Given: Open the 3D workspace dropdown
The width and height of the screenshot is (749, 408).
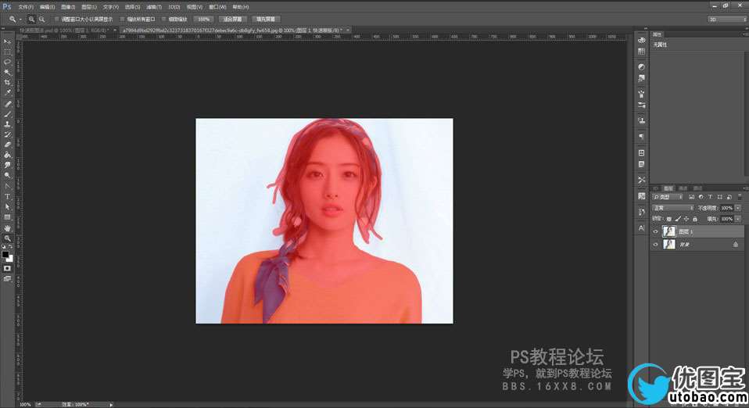Looking at the screenshot, I should click(x=727, y=20).
